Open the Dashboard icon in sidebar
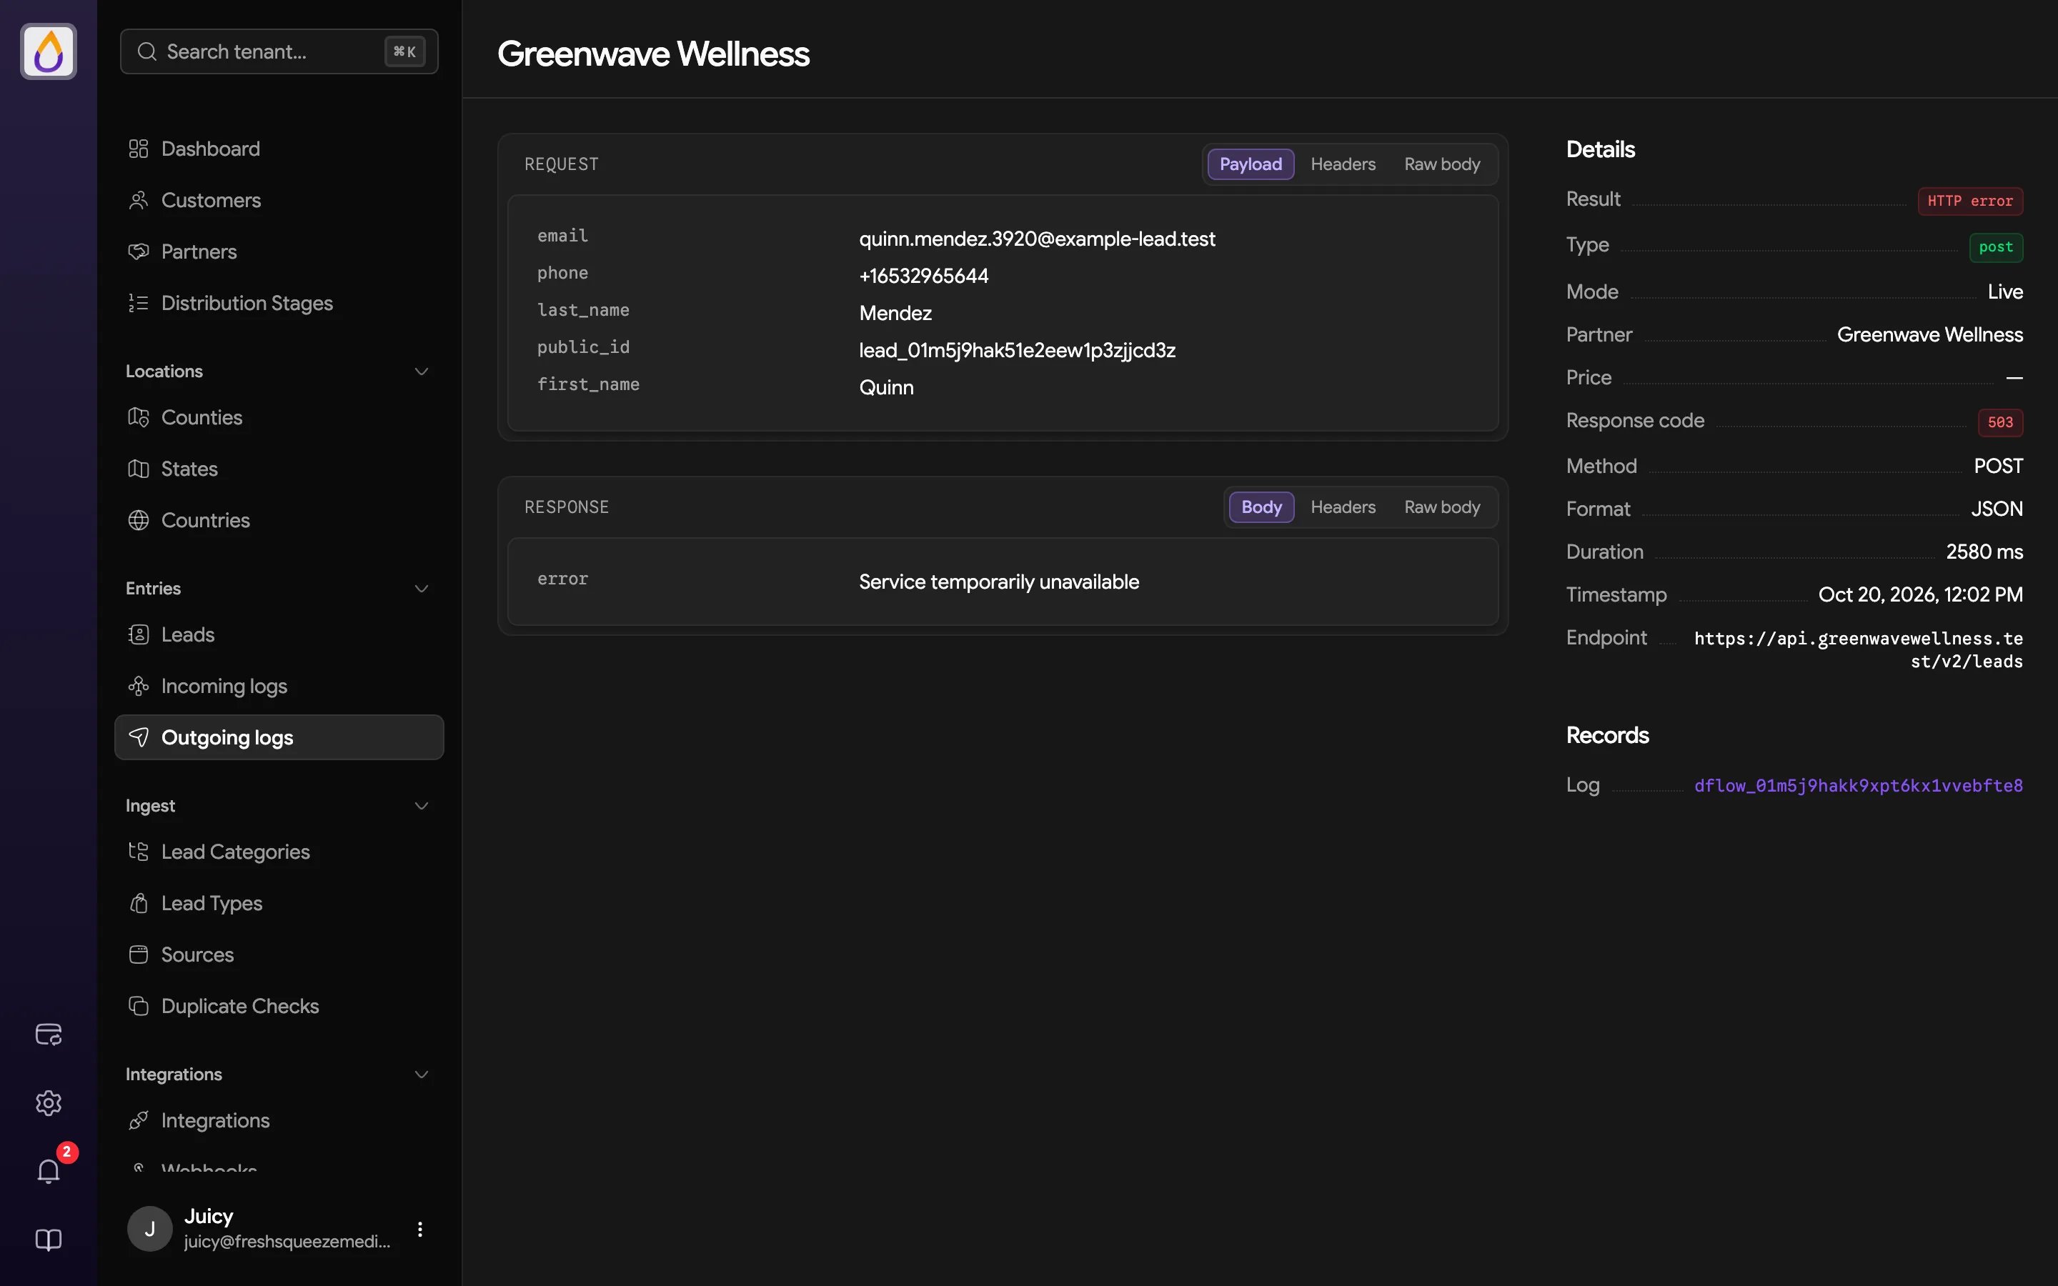2058x1286 pixels. 139,149
